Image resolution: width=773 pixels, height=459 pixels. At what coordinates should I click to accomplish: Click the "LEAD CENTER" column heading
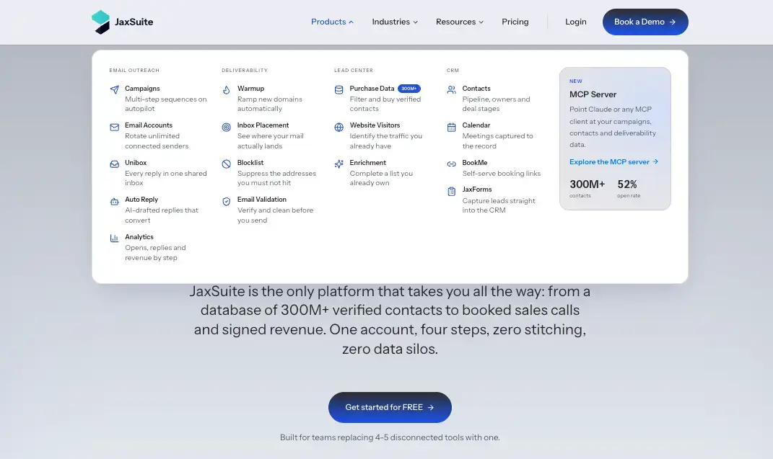pos(354,71)
